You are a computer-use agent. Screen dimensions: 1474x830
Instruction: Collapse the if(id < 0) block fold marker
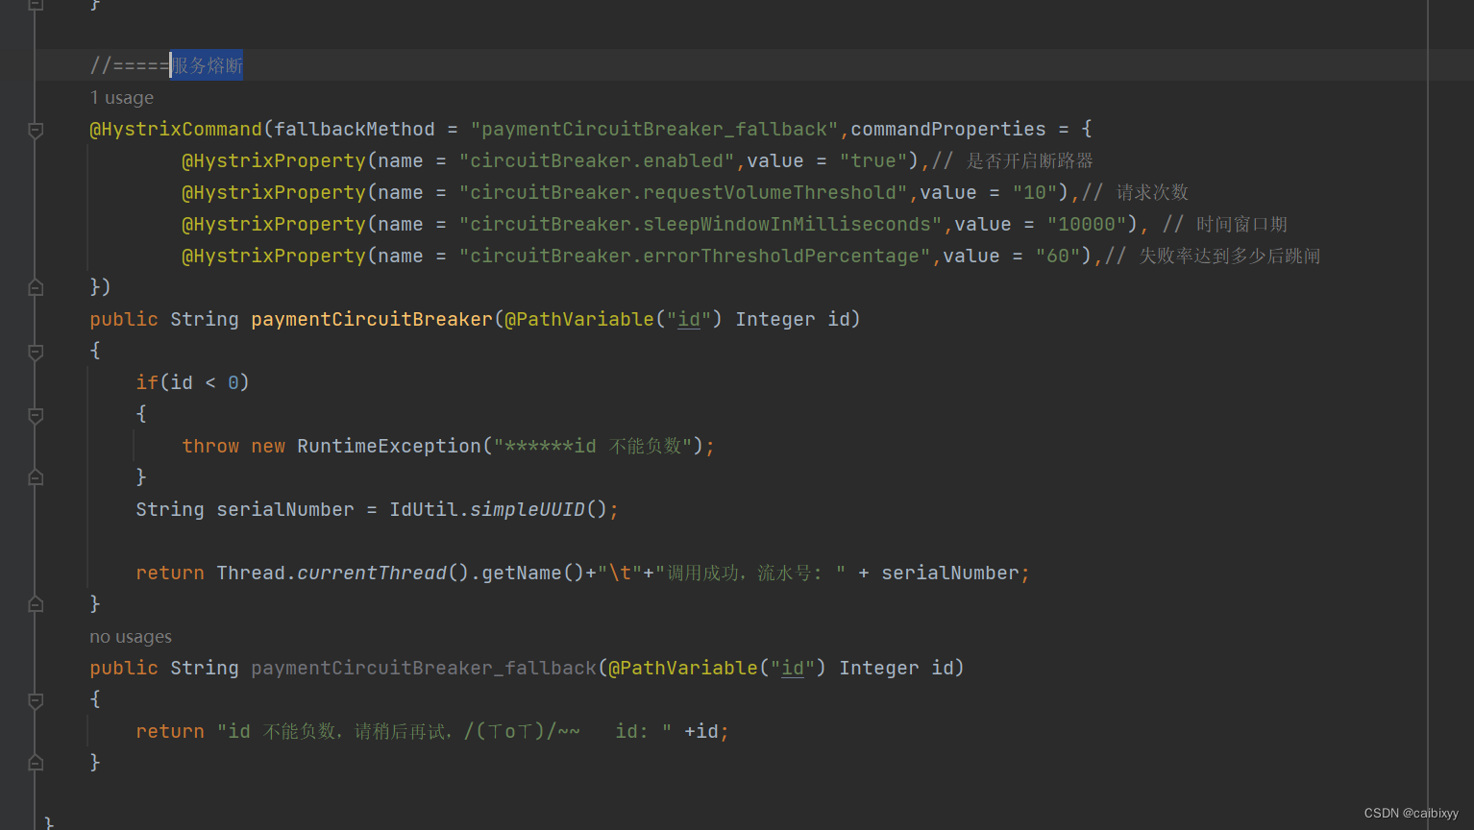click(x=36, y=415)
